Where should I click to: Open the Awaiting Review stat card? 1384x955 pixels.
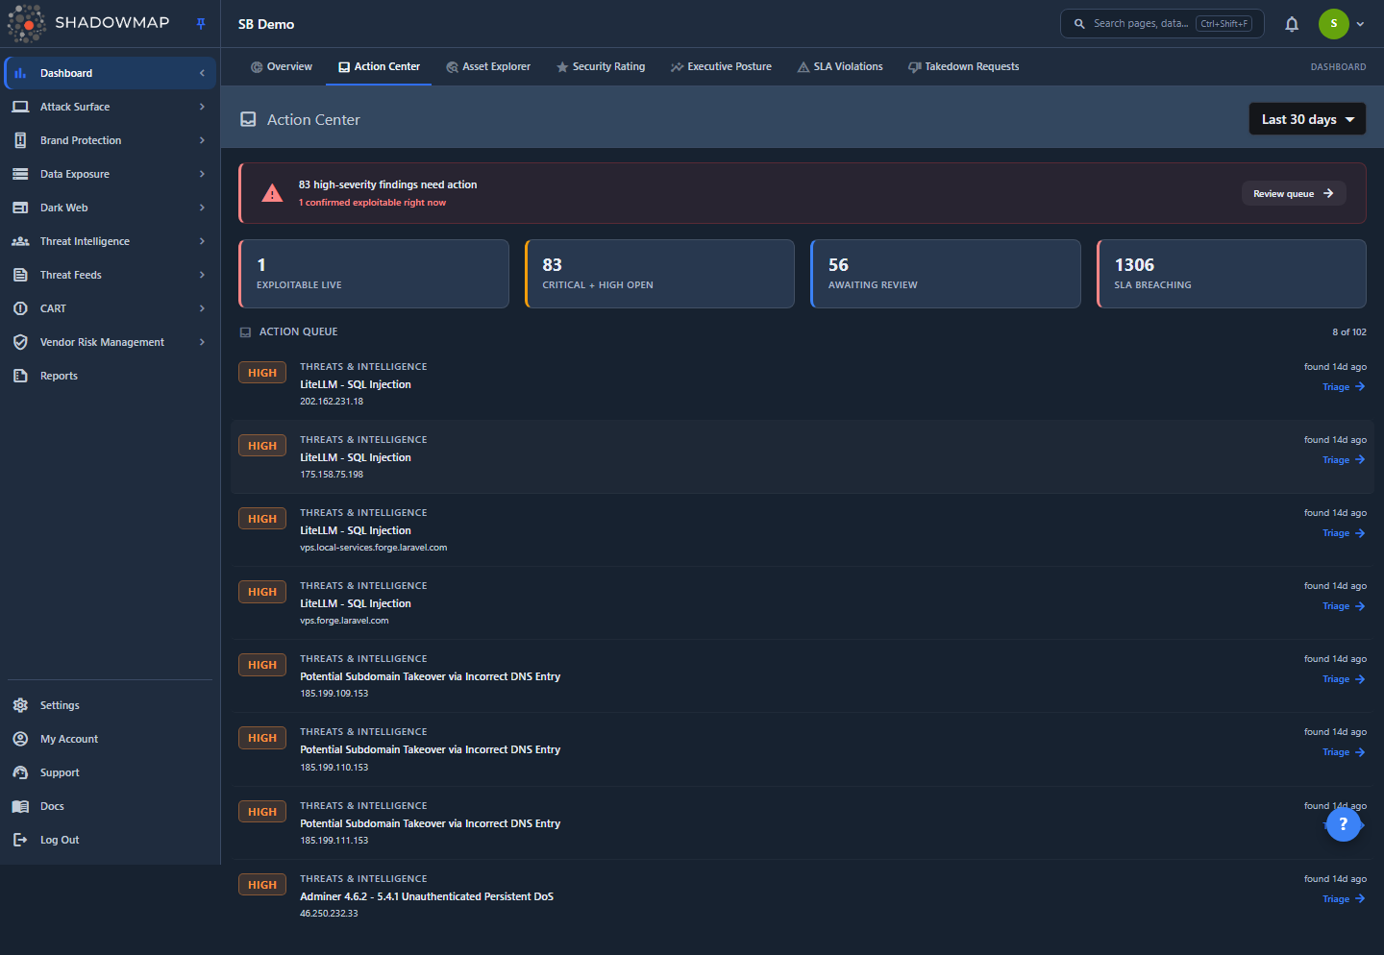[x=946, y=274]
